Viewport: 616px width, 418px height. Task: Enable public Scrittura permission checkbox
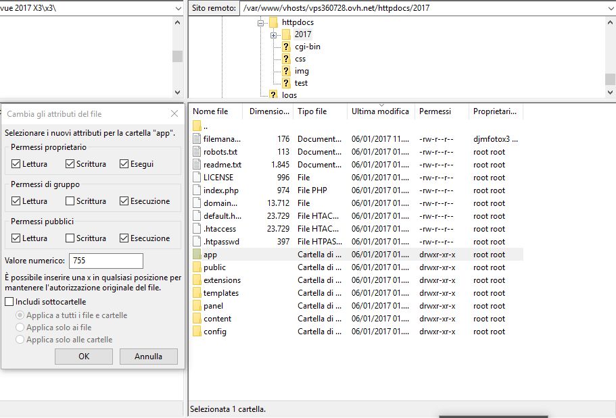pos(70,238)
